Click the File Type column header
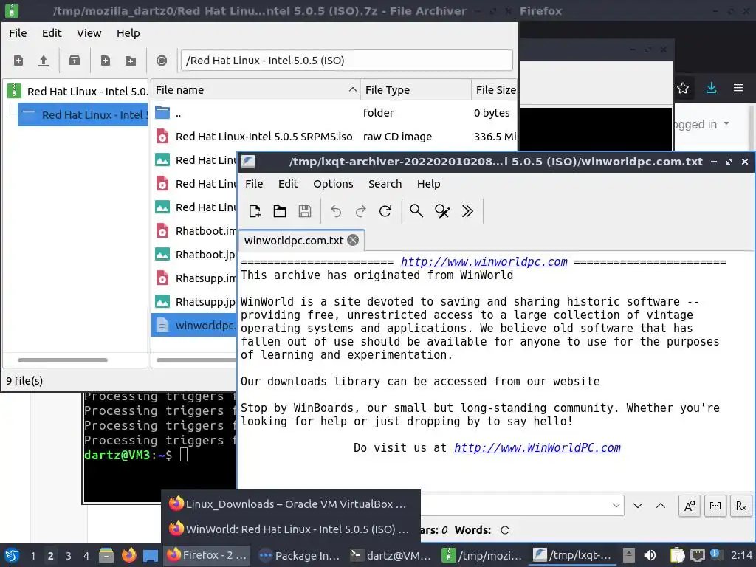 [416, 89]
